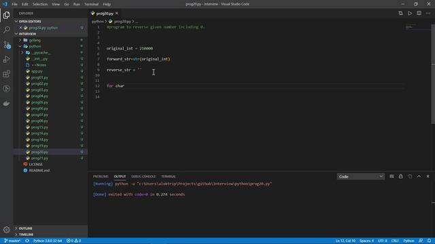Click the feedback icon in status bar

click(x=421, y=241)
